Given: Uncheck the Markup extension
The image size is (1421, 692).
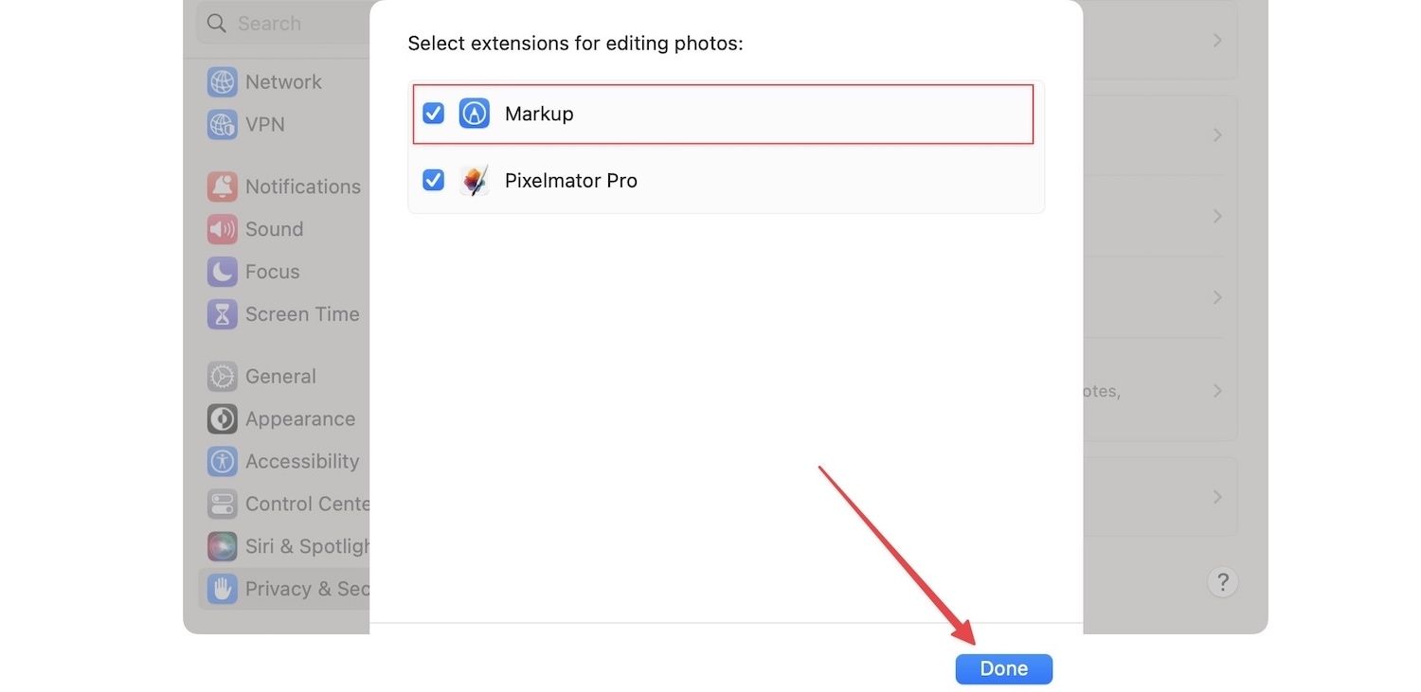Looking at the screenshot, I should point(433,113).
